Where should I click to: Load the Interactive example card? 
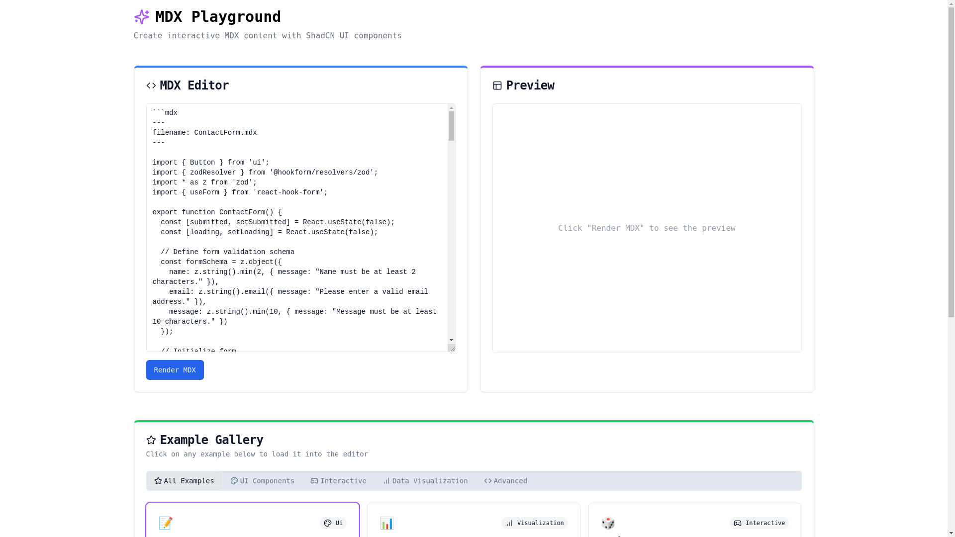695,520
